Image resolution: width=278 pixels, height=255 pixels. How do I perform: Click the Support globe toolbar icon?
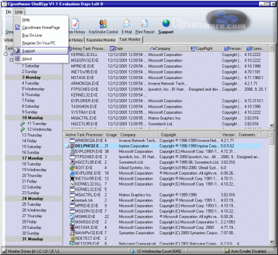pos(166,24)
